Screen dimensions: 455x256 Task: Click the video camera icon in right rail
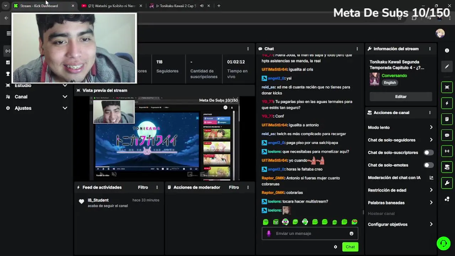point(447,167)
